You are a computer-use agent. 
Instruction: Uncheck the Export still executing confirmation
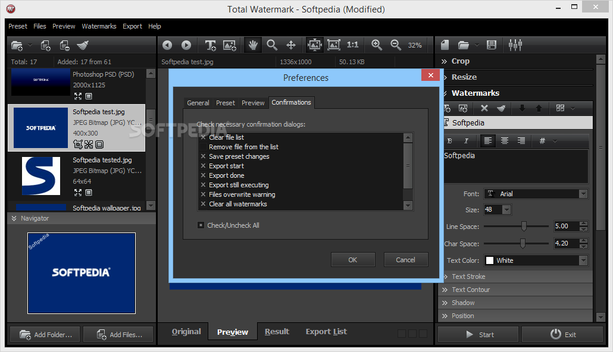[x=203, y=185]
